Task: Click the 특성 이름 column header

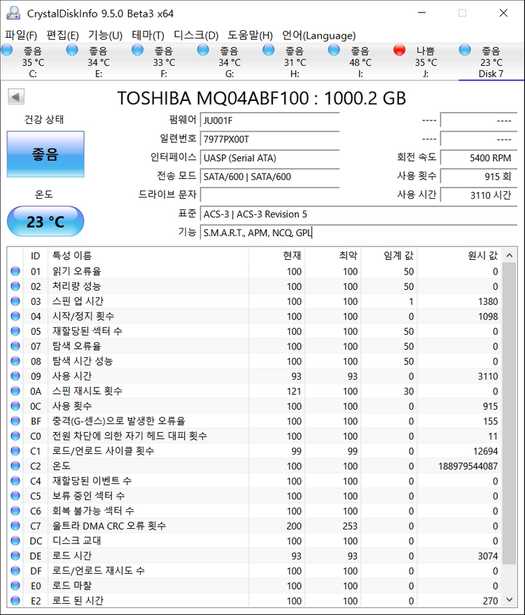Action: point(148,256)
